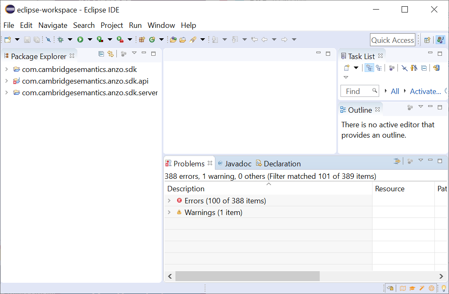
Task: Click the Back navigation arrow icon
Action: 264,40
